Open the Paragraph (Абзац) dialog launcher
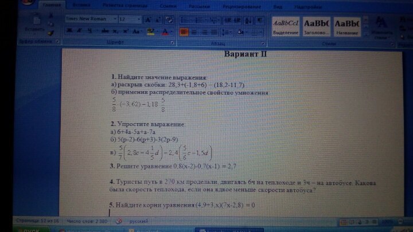This screenshot has height=232, width=413. click(263, 43)
